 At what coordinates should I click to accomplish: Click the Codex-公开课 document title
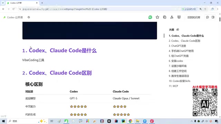(x=15, y=17)
